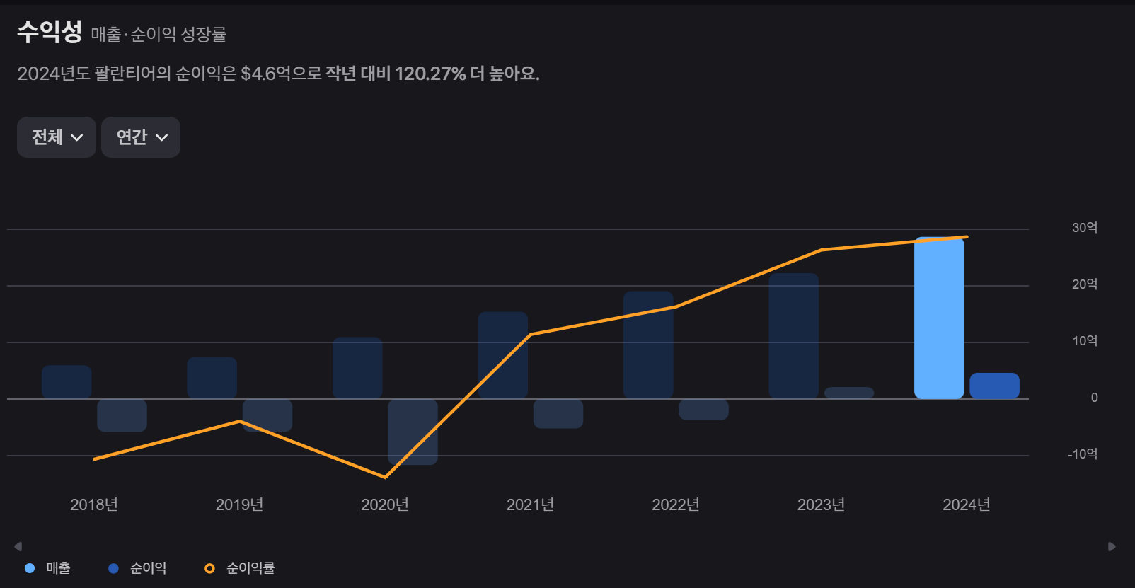
Task: Toggle the 매출 legend series
Action: (x=47, y=567)
